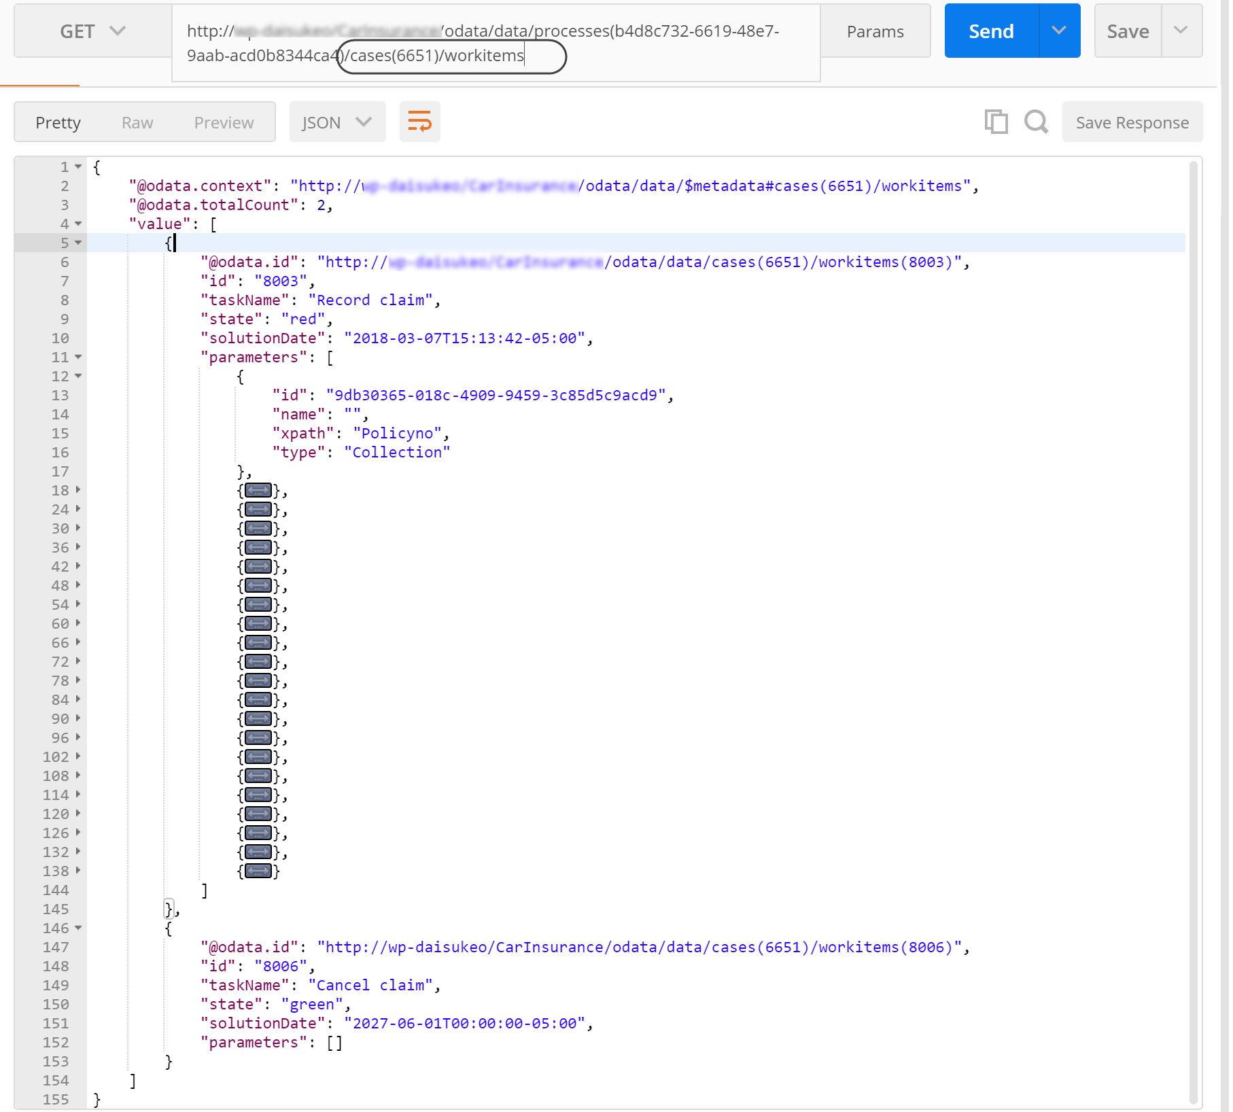Viewport: 1233px width, 1112px height.
Task: Open the workitems(8003) odata.id link
Action: pos(639,262)
